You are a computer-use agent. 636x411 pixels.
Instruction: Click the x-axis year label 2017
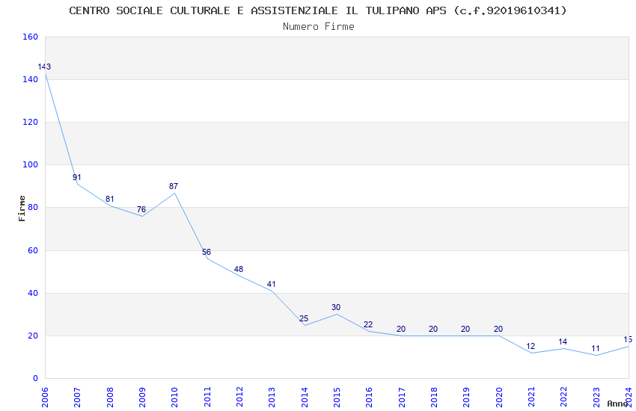coord(402,398)
